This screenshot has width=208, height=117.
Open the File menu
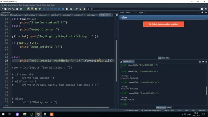2,5
